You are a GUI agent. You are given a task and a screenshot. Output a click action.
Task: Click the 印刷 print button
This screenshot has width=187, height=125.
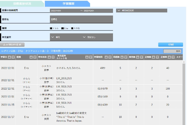coord(170,45)
